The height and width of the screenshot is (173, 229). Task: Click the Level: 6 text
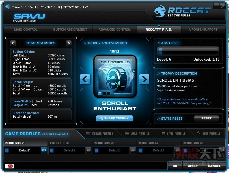pyautogui.click(x=164, y=59)
